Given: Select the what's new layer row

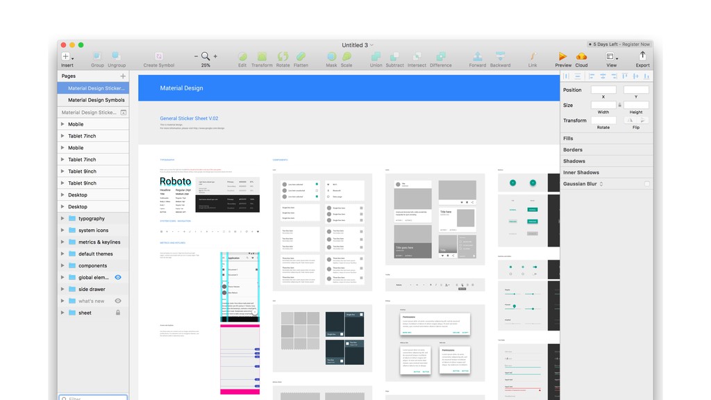Looking at the screenshot, I should [x=94, y=301].
